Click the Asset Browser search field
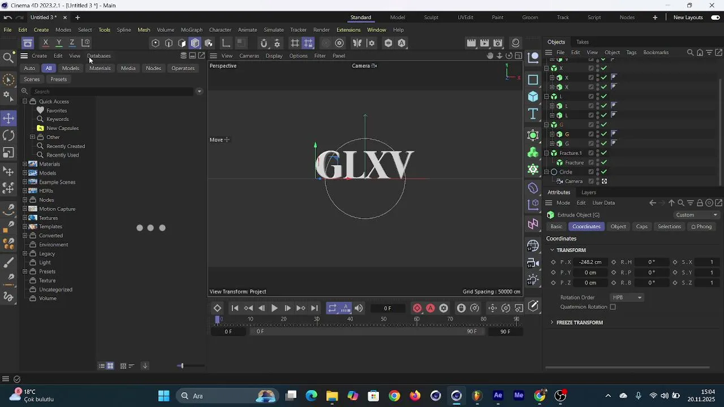The height and width of the screenshot is (407, 724). [113, 92]
